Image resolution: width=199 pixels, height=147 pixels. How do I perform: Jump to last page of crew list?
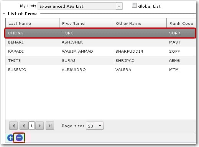pos(50,126)
